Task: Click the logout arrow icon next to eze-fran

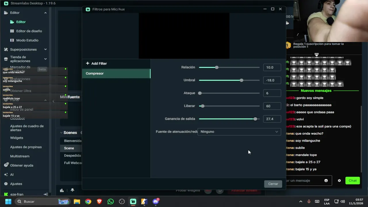Action: 45,194
